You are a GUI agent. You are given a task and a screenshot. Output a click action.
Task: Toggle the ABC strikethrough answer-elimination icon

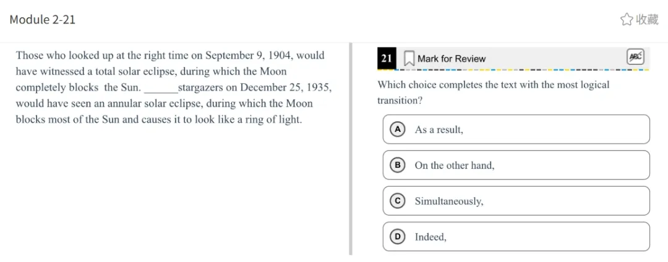[635, 57]
